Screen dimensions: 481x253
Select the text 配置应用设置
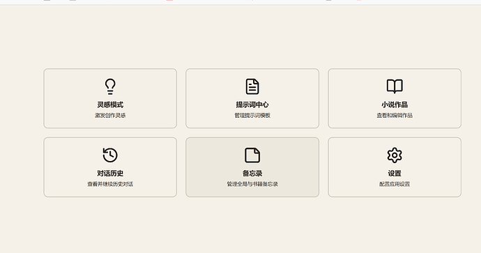coord(395,184)
